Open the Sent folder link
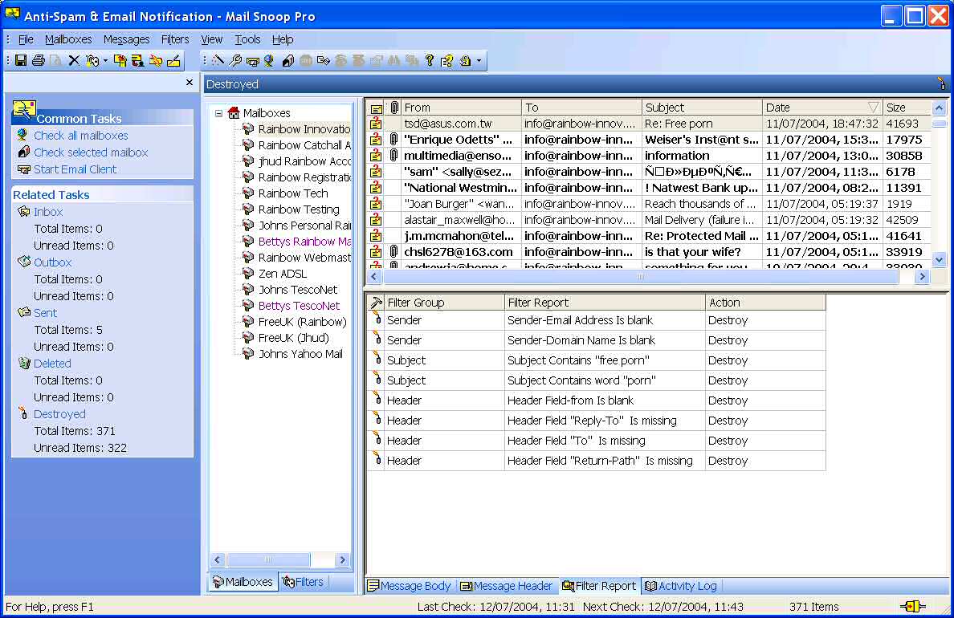Screen dimensions: 954x618 click(45, 313)
